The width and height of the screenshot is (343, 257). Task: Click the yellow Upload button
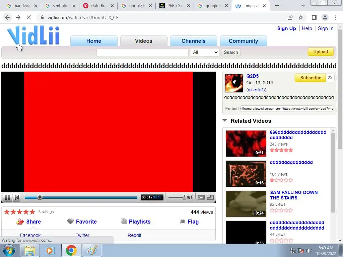pyautogui.click(x=321, y=52)
